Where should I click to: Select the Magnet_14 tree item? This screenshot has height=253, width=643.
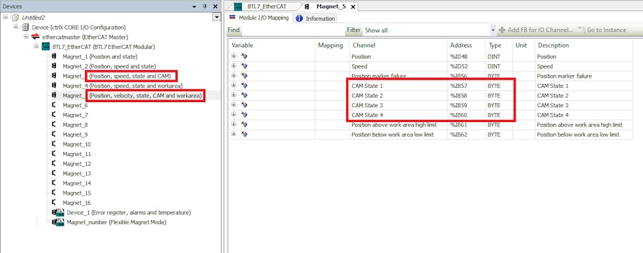coord(77,184)
